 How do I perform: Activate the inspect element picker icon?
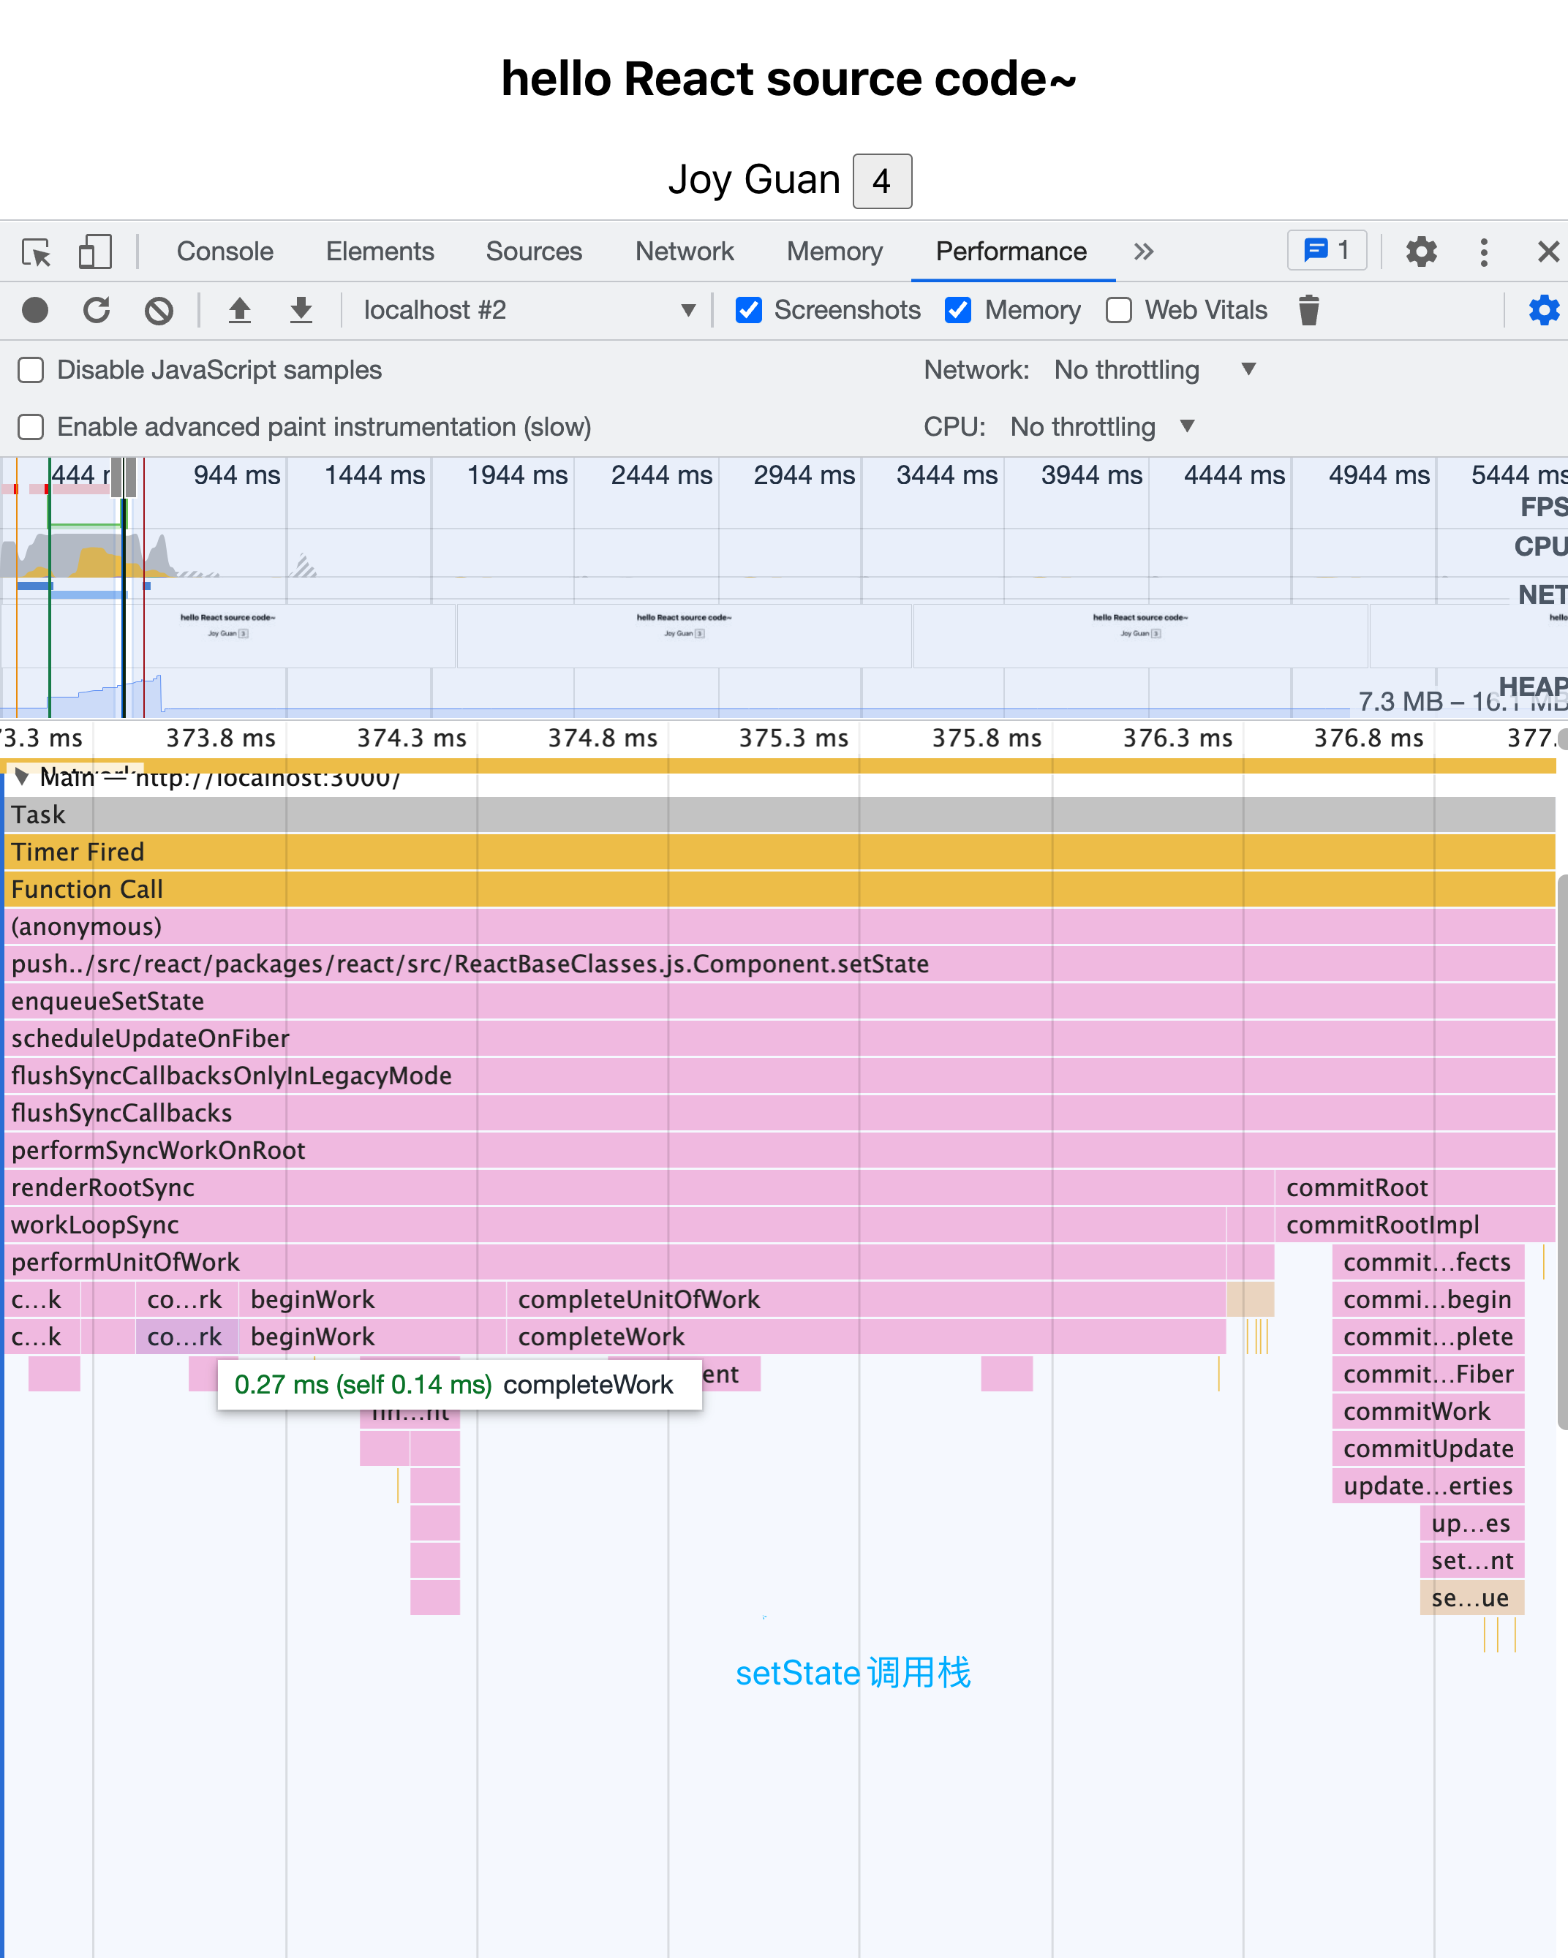coord(37,252)
